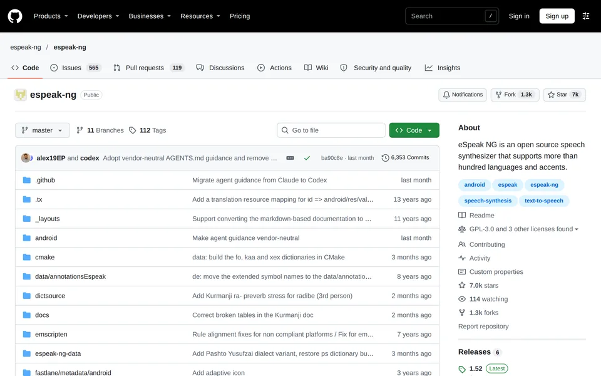This screenshot has width=601, height=376.
Task: Click the espeak-ng owner breadcrumb link
Action: 26,47
